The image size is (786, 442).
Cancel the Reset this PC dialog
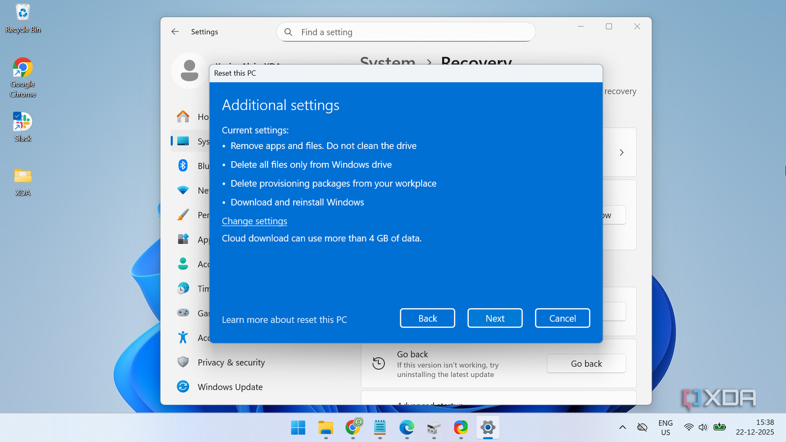(x=562, y=318)
